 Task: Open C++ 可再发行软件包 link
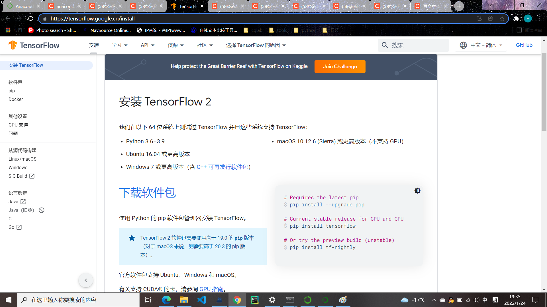pos(222,167)
